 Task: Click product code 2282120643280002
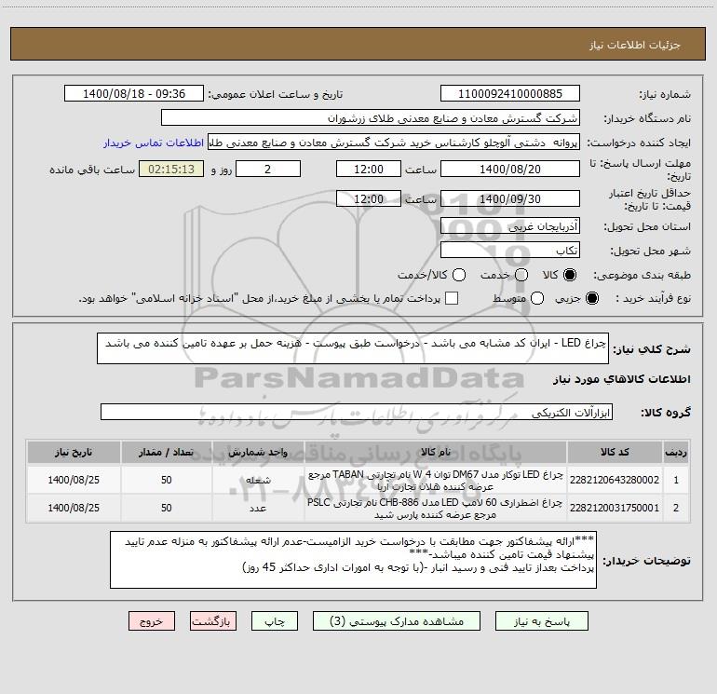[615, 480]
